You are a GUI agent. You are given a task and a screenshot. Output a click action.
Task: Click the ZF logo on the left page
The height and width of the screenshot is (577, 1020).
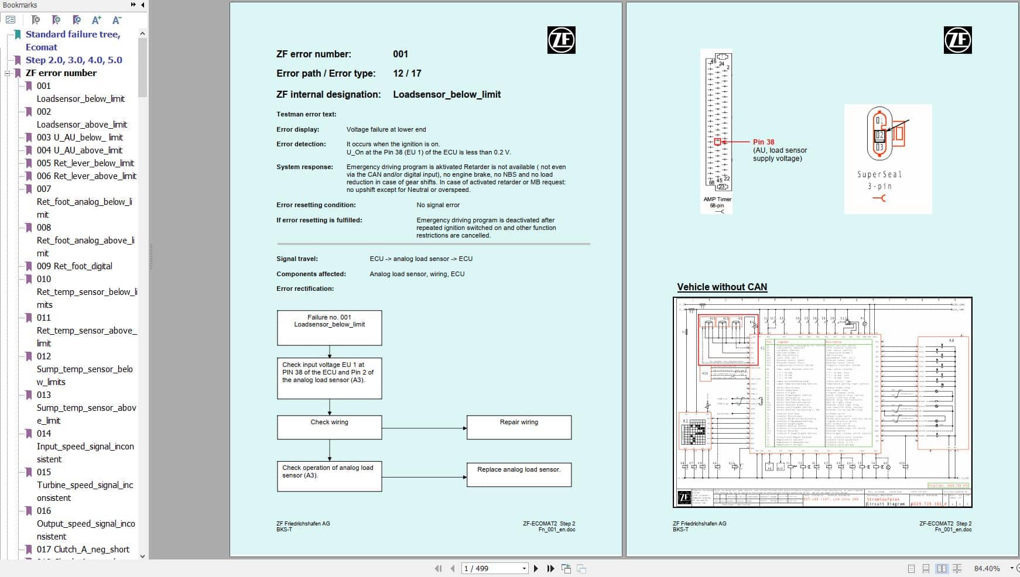tap(561, 40)
